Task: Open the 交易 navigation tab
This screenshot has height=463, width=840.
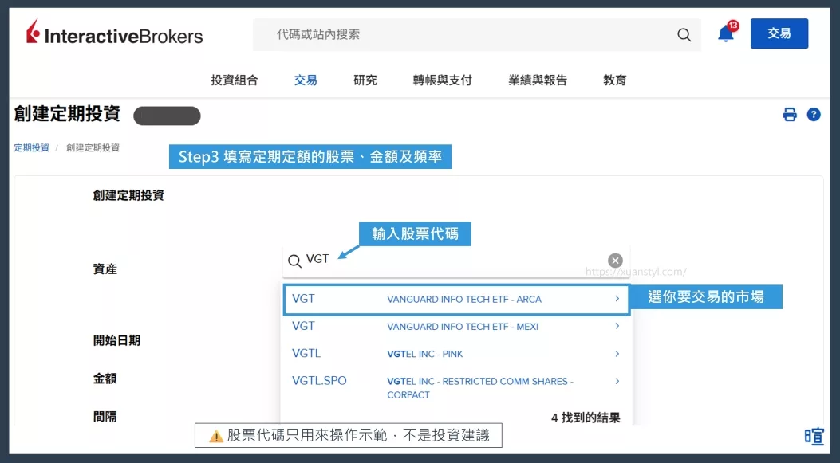Action: [x=306, y=80]
